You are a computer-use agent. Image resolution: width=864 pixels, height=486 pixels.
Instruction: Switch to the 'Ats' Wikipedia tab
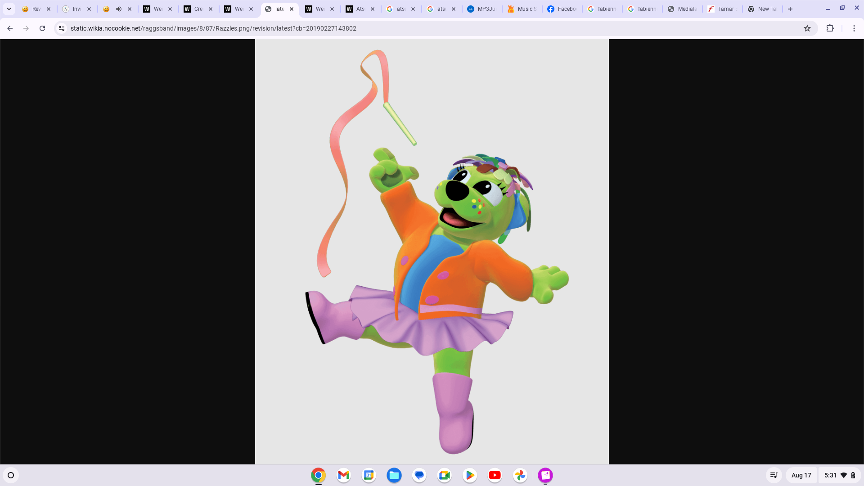pos(356,9)
